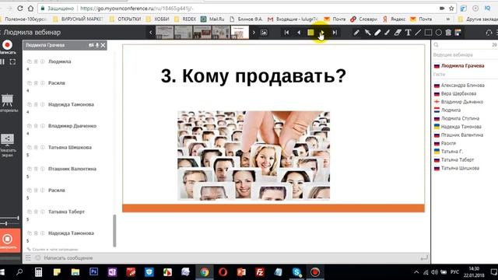The width and height of the screenshot is (498, 280).
Task: Open Photoshop from the taskbar
Action: pyautogui.click(x=93, y=272)
